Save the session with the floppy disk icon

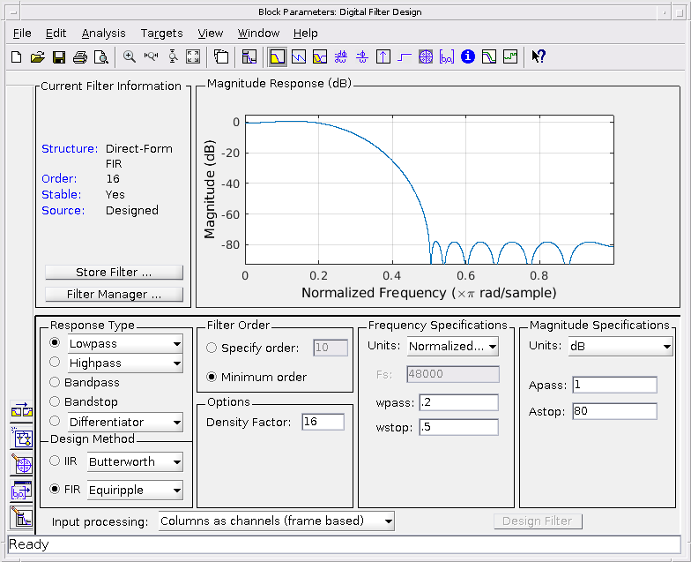58,56
